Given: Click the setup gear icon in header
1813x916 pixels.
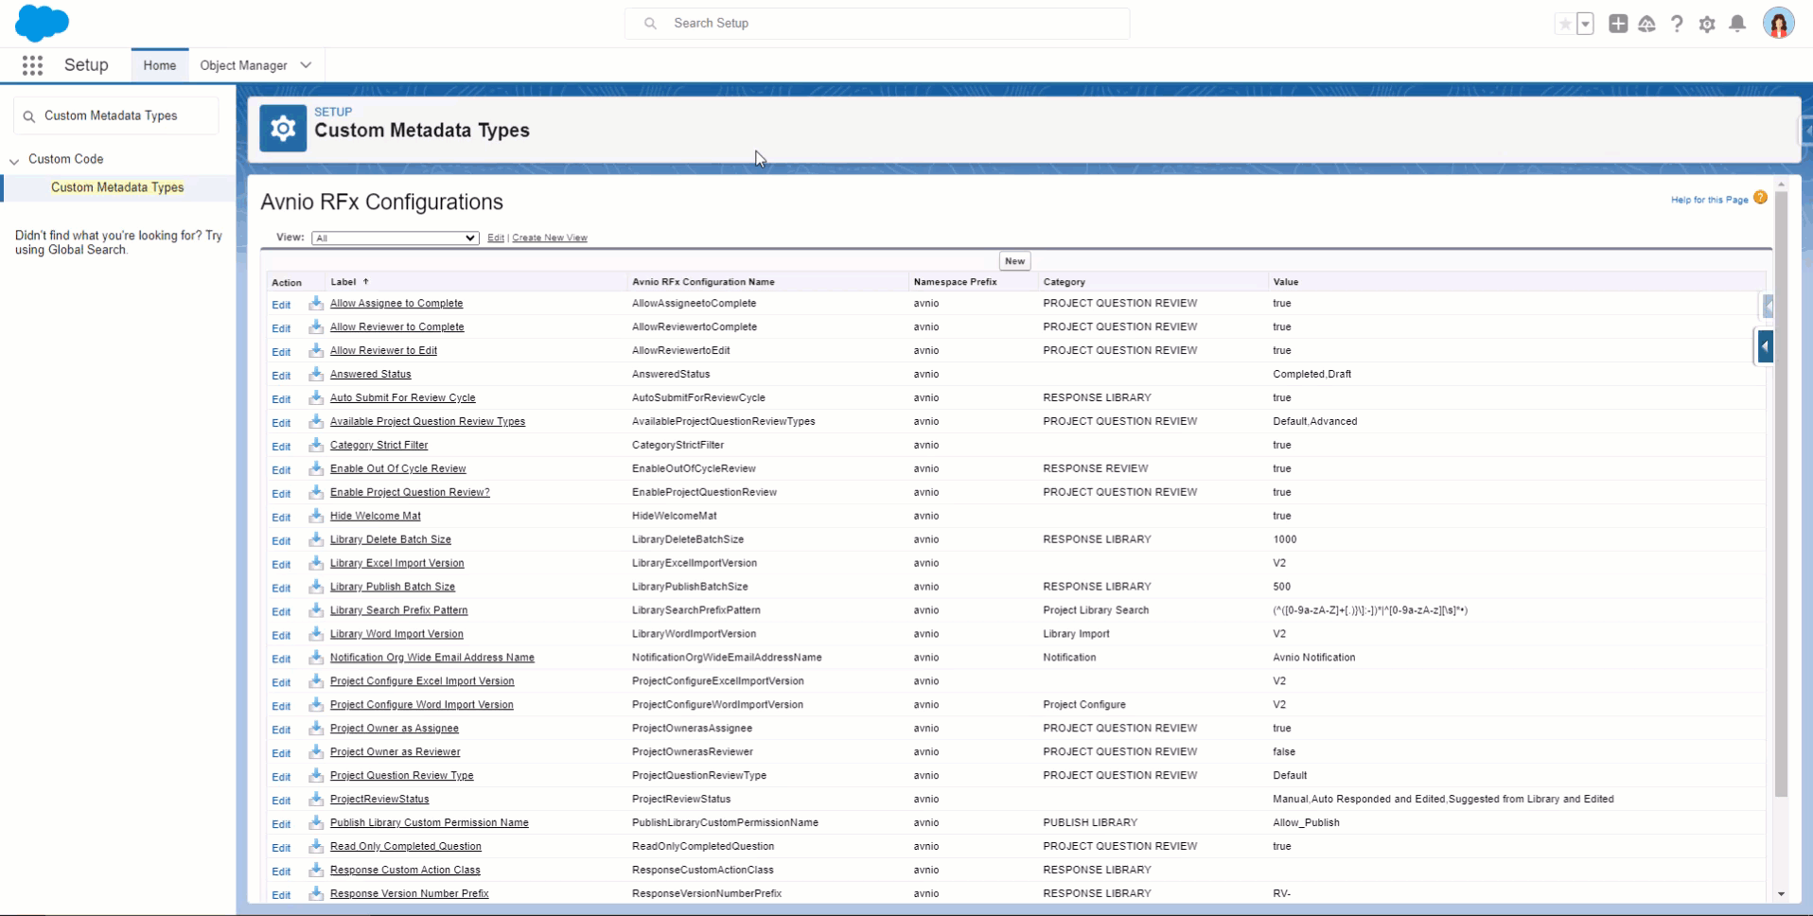Looking at the screenshot, I should [1707, 24].
